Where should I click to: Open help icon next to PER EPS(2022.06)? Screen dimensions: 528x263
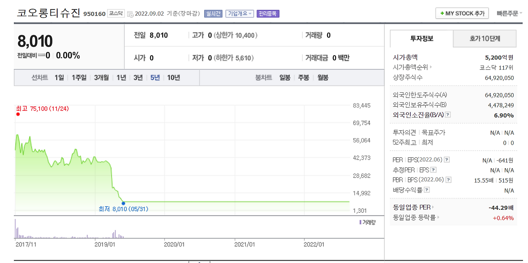coord(447,160)
